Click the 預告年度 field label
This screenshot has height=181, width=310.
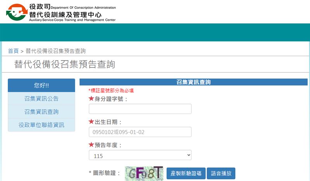pyautogui.click(x=105, y=145)
